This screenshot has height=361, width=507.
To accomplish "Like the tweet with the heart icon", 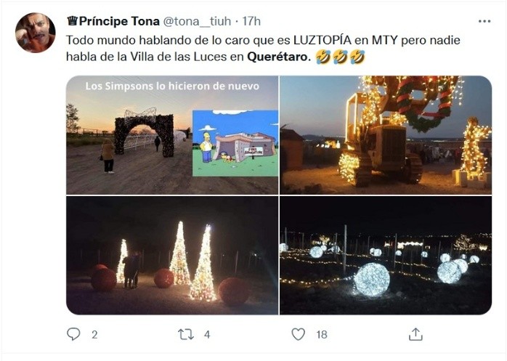I will pyautogui.click(x=298, y=334).
